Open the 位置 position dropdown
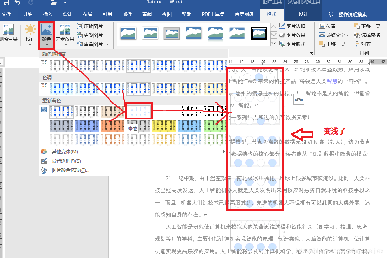This screenshot has width=387, height=258. [329, 26]
